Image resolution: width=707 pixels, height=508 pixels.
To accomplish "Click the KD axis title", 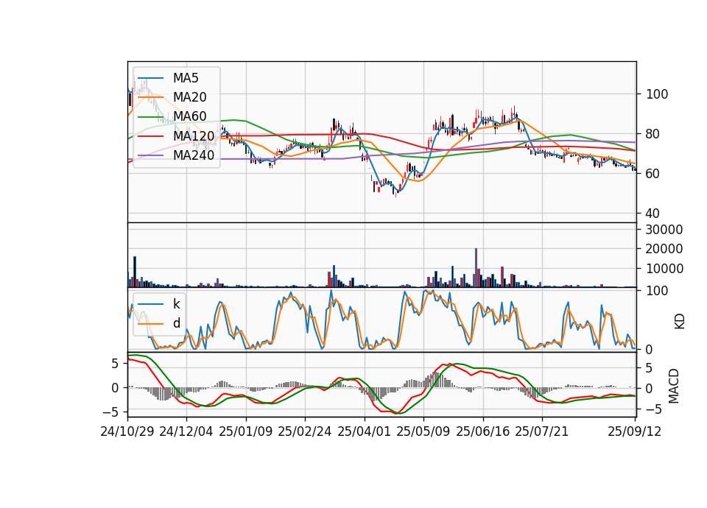I will point(680,321).
